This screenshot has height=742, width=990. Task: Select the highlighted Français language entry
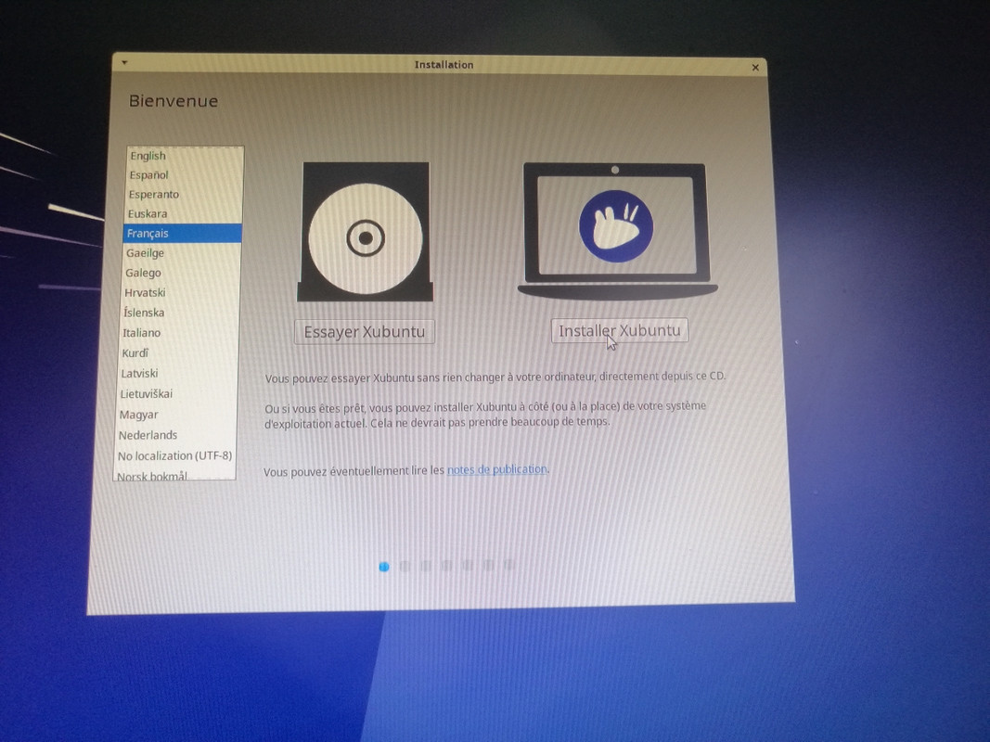click(x=182, y=234)
